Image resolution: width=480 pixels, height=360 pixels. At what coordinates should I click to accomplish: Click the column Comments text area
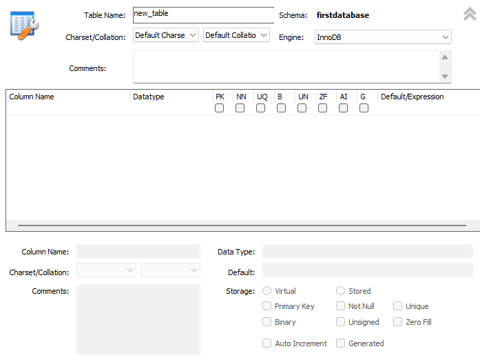point(138,320)
